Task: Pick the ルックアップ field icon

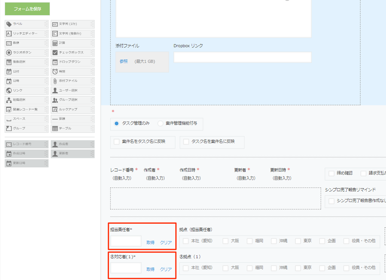Action: 55,109
